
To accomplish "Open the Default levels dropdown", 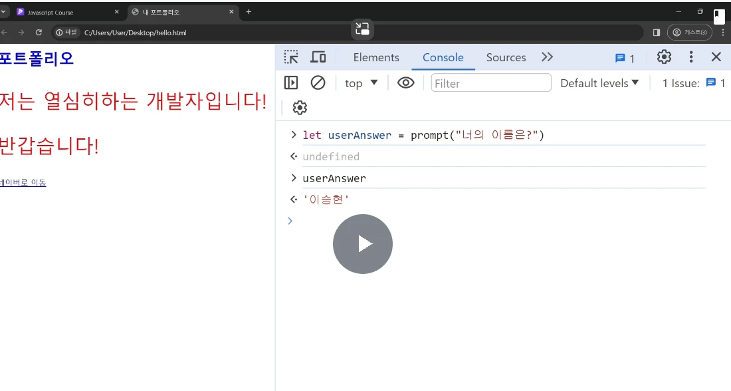I will [599, 83].
